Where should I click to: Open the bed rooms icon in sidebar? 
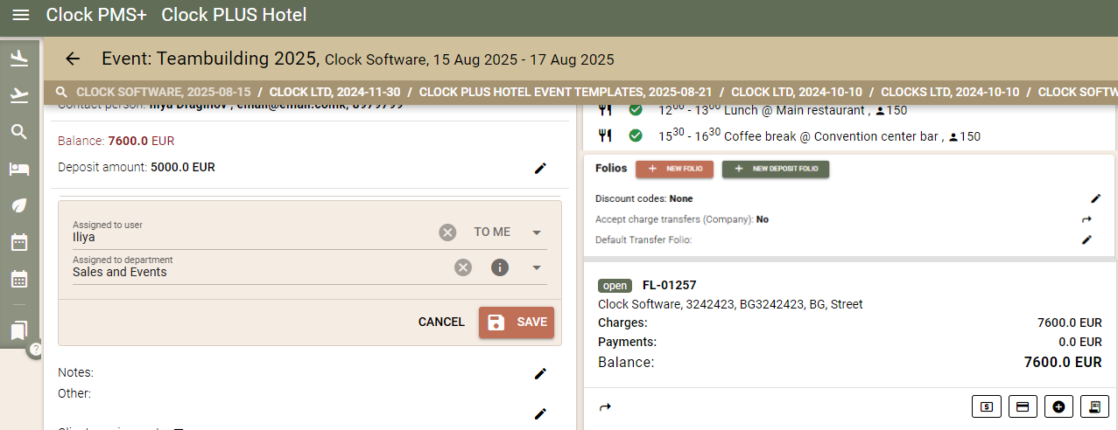click(19, 169)
